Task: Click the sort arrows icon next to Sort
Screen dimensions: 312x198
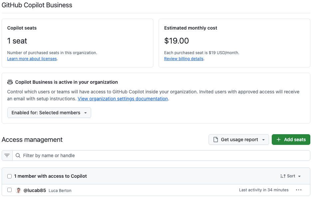Action: pyautogui.click(x=283, y=176)
